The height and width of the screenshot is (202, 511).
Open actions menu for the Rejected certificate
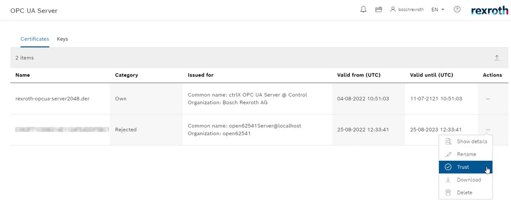click(x=488, y=130)
